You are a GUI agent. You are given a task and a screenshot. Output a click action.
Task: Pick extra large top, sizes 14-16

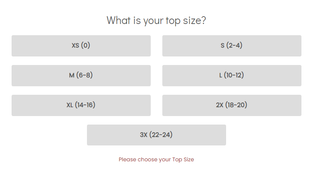pos(81,105)
